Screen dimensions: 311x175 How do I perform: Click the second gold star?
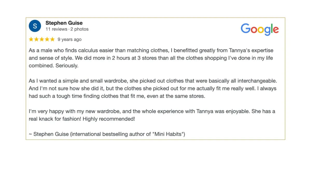click(37, 39)
